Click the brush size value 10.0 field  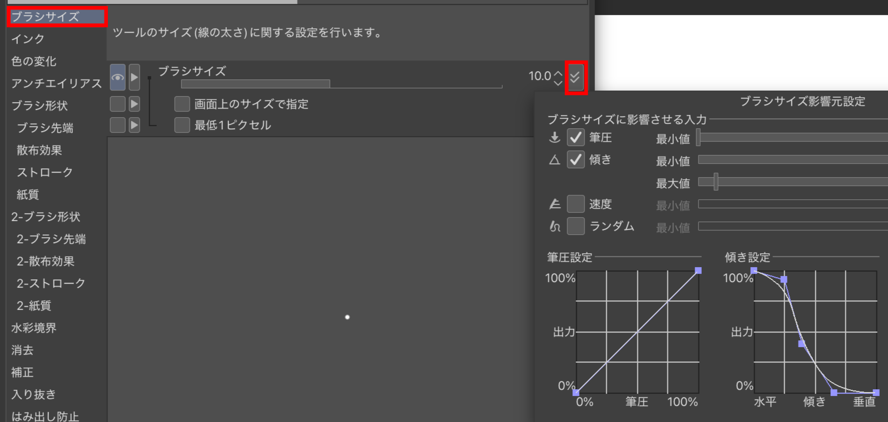click(539, 76)
